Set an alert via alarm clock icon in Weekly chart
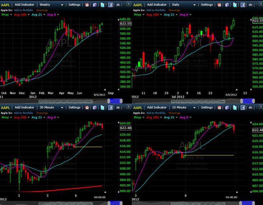Viewport: 263px width, 205px height. pos(87,5)
